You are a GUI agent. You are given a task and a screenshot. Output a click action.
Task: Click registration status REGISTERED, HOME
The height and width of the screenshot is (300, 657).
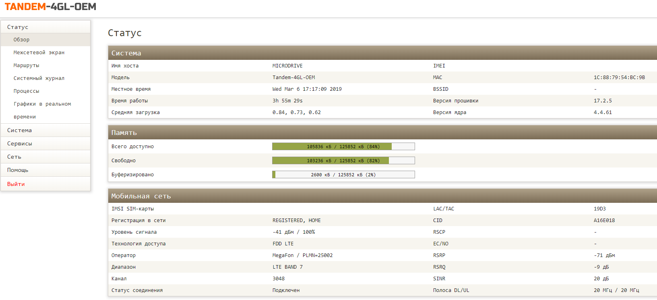coord(297,220)
